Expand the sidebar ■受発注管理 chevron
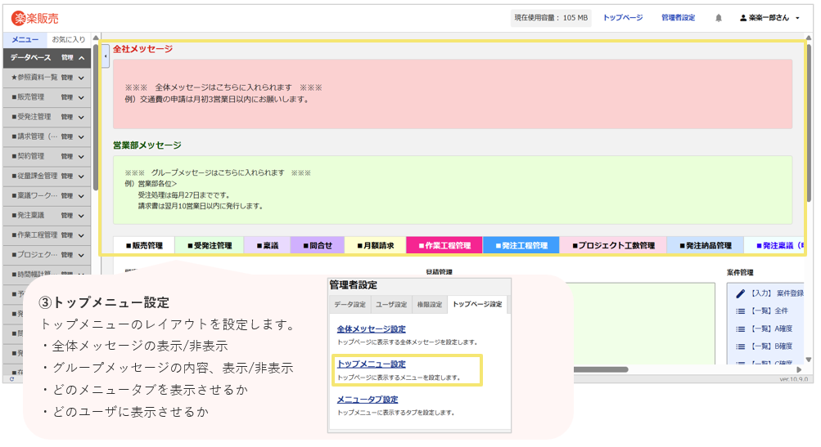 point(81,117)
